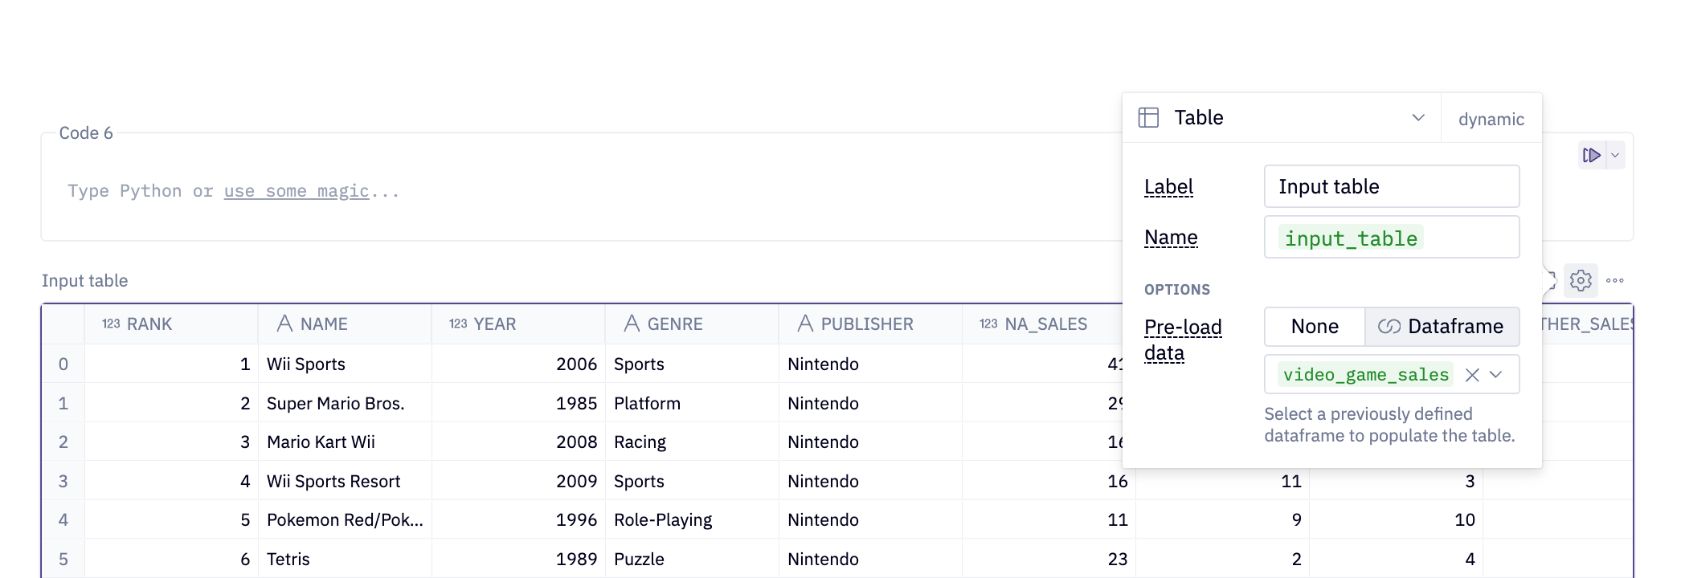
Task: Run Code 6 cell with play icon
Action: pyautogui.click(x=1591, y=155)
